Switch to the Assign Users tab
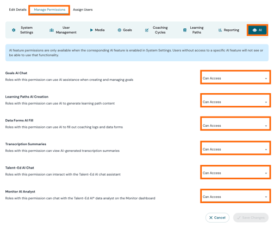Image resolution: width=274 pixels, height=226 pixels. tap(83, 10)
